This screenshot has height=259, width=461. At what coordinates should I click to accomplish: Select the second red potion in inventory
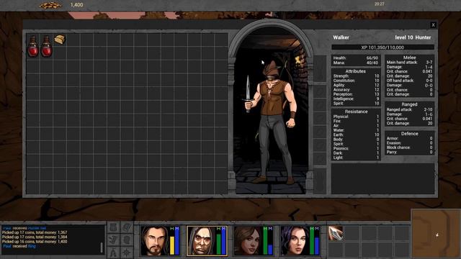pyautogui.click(x=46, y=46)
